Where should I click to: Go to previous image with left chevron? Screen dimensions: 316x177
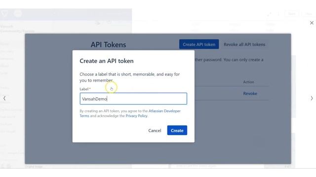[4, 98]
